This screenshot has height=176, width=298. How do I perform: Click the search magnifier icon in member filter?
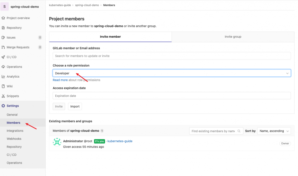coord(239,131)
